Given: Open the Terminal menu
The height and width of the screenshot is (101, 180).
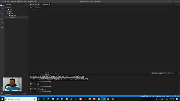Looking at the screenshot, I should coord(30,1).
